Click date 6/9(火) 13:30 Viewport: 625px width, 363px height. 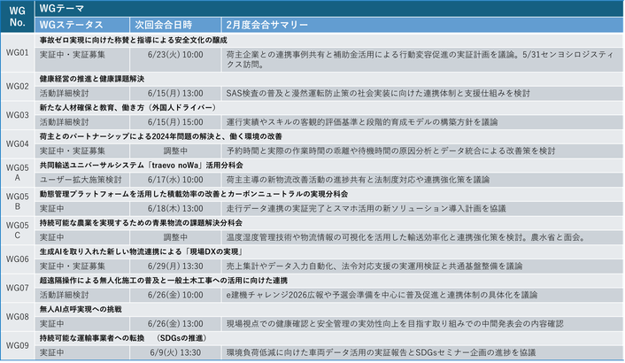tap(175, 352)
